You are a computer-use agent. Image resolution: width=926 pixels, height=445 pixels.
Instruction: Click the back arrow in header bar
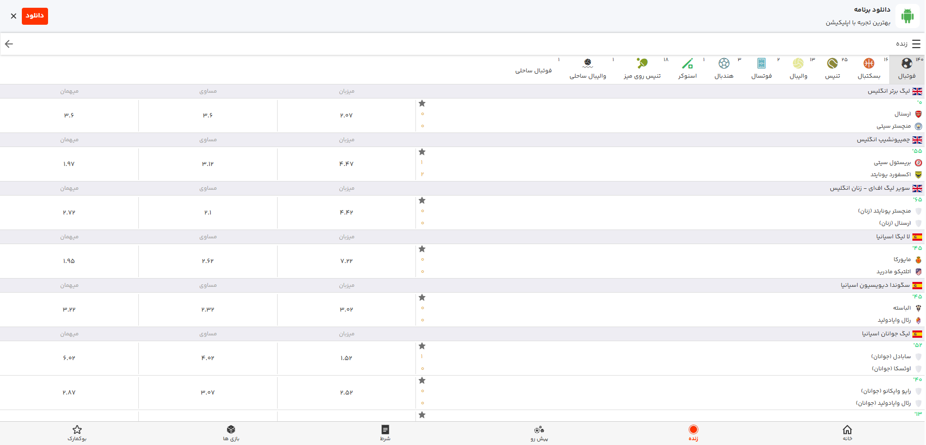coord(9,44)
